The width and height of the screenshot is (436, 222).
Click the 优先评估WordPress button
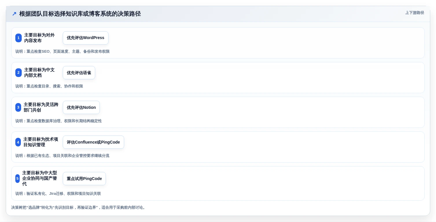click(86, 38)
